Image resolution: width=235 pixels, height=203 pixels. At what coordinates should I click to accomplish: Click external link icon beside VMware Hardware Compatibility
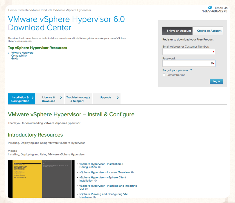(x=9, y=53)
